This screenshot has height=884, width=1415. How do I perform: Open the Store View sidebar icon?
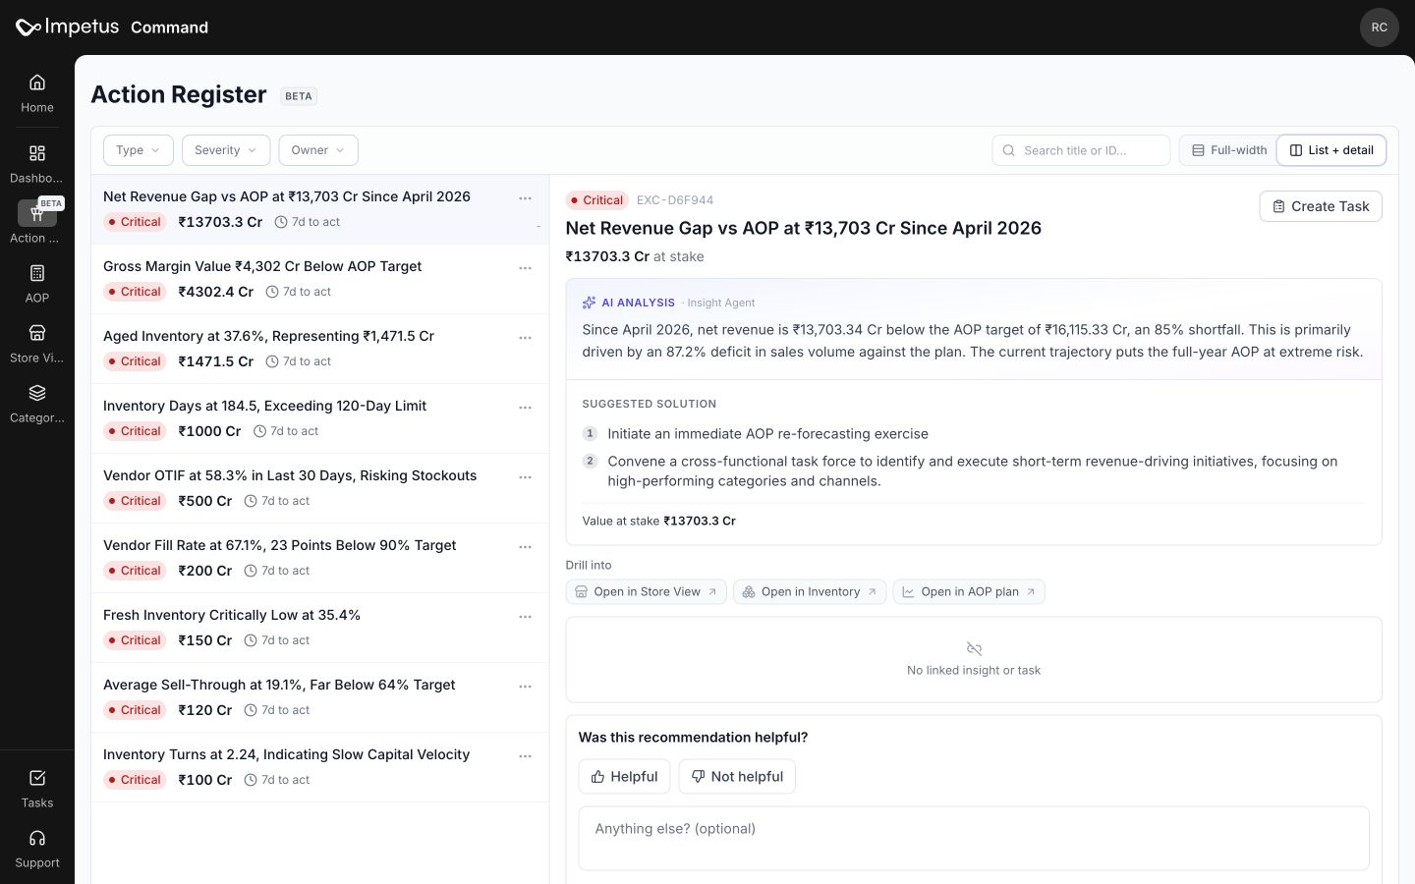point(37,333)
